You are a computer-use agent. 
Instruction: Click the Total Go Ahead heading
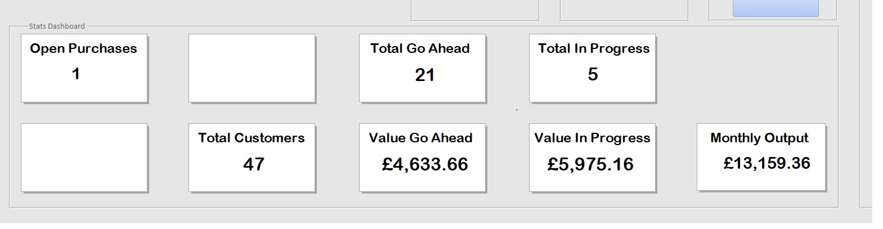pos(420,49)
